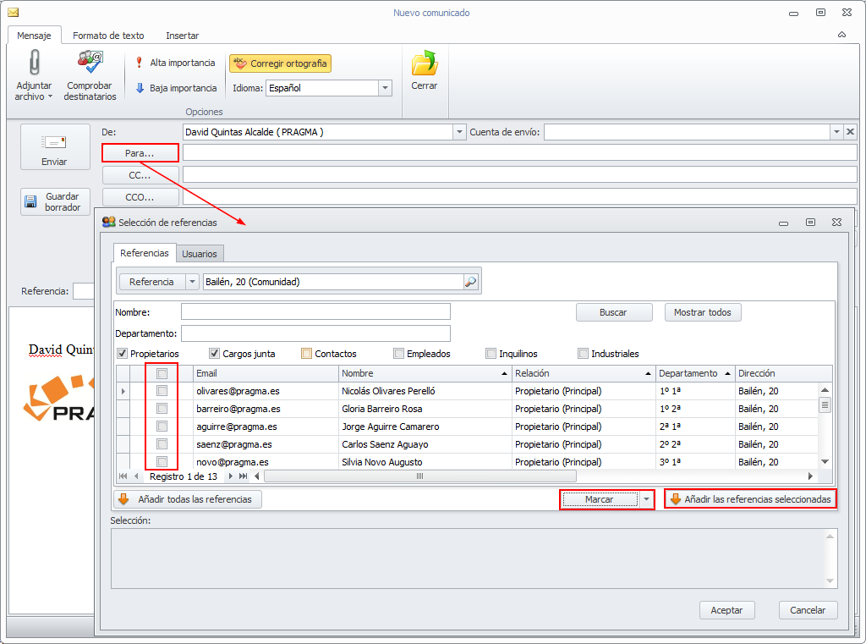
Task: Toggle the Propietarios checkbox
Action: 123,353
